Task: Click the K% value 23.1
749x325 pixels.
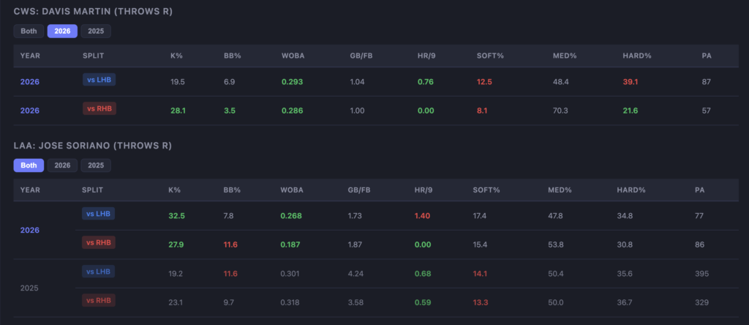Action: [176, 302]
